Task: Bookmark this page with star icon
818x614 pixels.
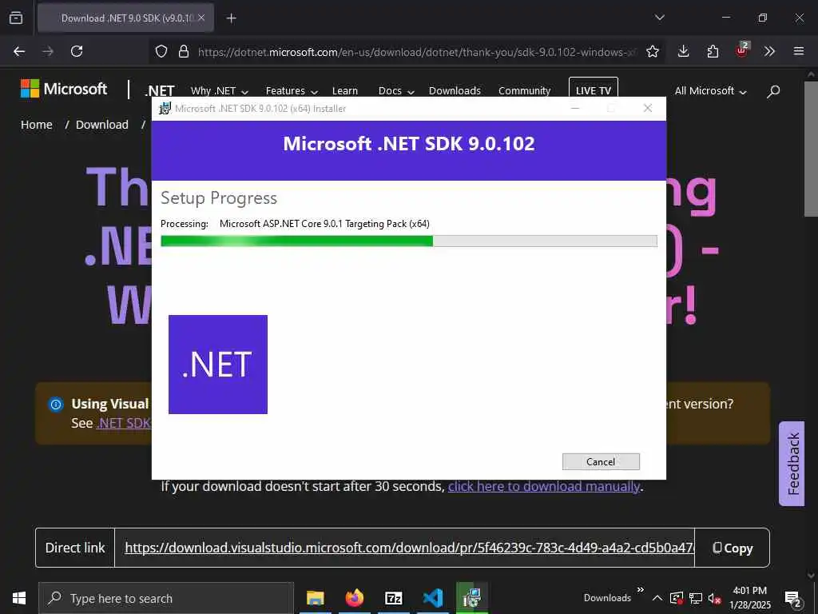Action: click(x=652, y=51)
